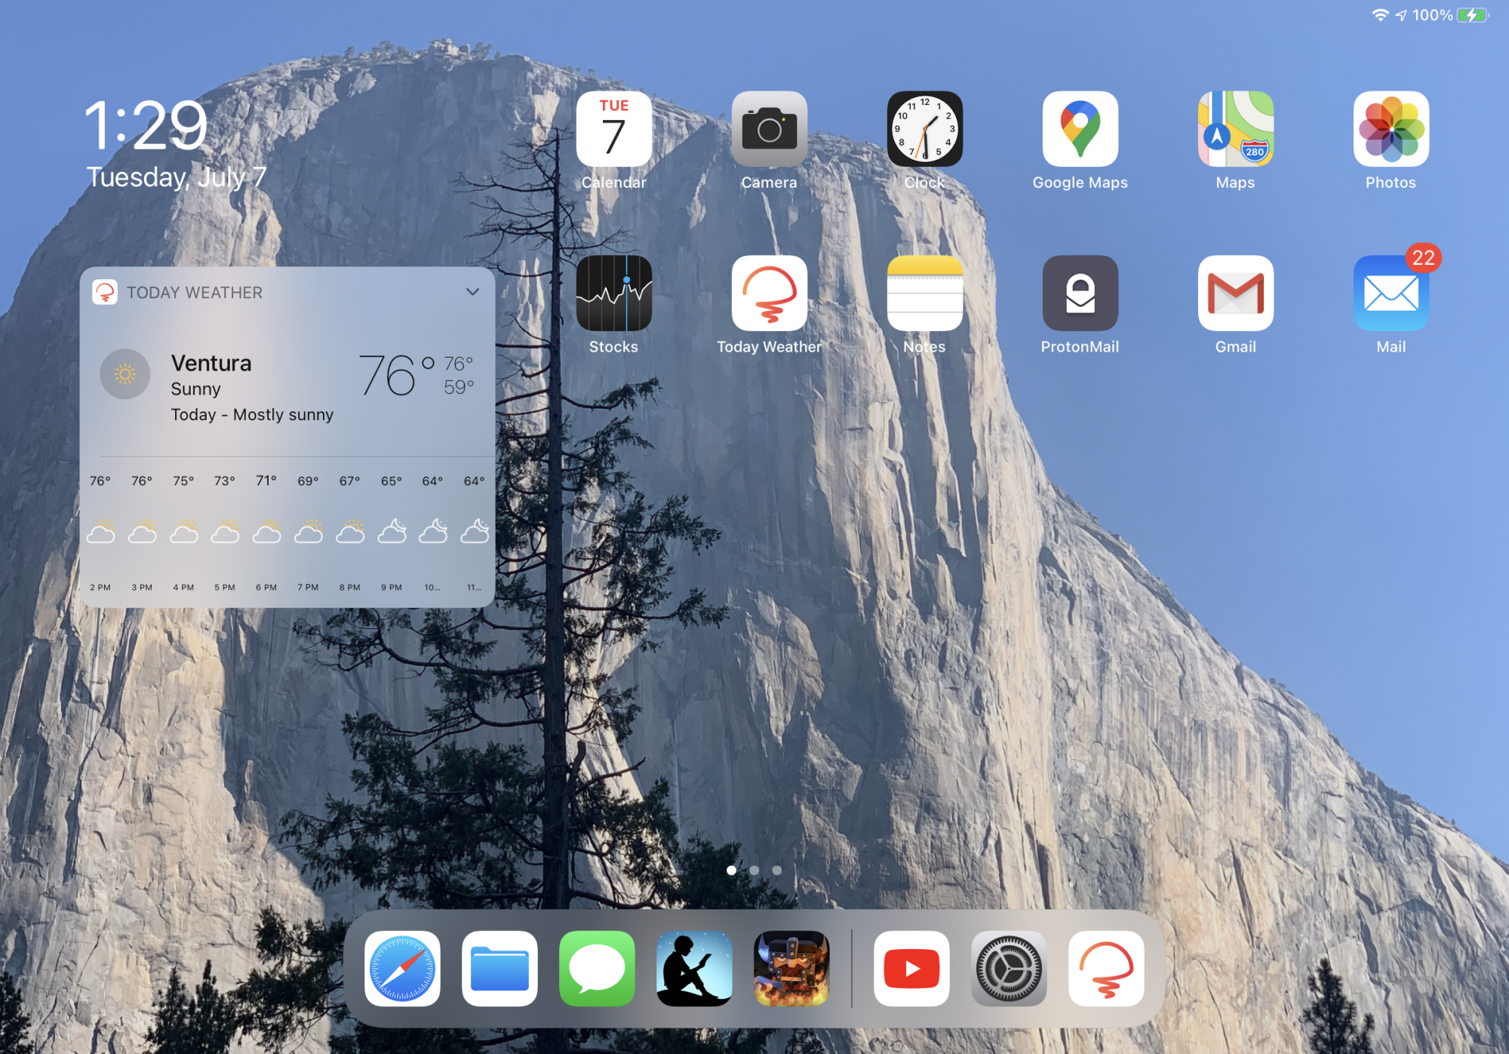Screen dimensions: 1509x1054
Task: Open Google Maps app
Action: coord(1080,129)
